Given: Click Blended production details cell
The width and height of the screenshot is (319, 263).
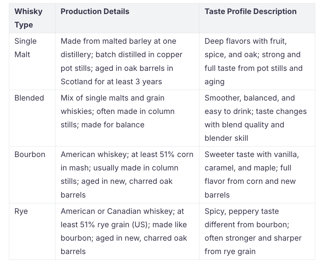Looking at the screenshot, I should point(127,118).
